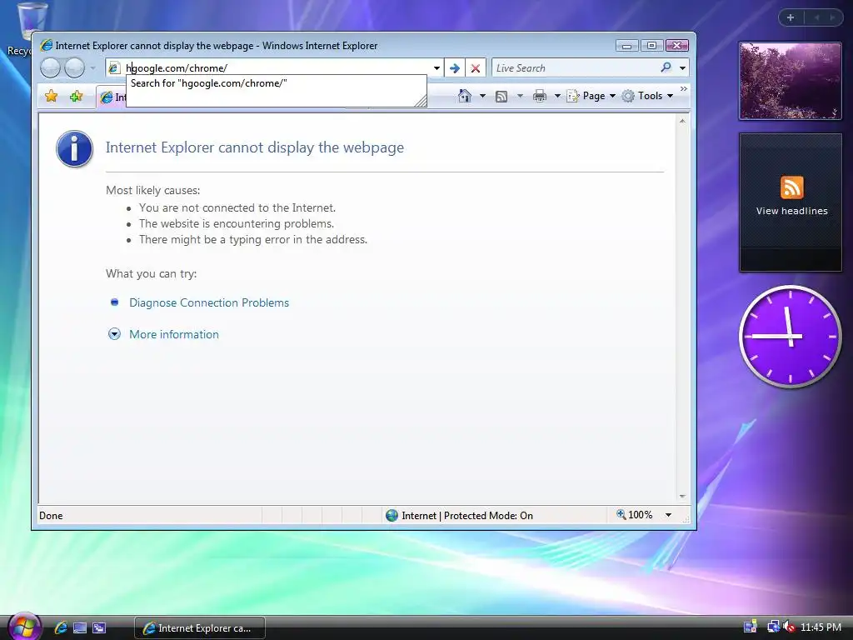Open the Page menu
The width and height of the screenshot is (853, 640).
pos(591,96)
